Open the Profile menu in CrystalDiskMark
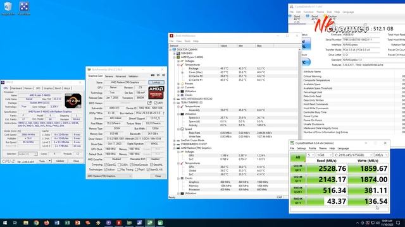The height and width of the screenshot is (227, 405). click(312, 149)
